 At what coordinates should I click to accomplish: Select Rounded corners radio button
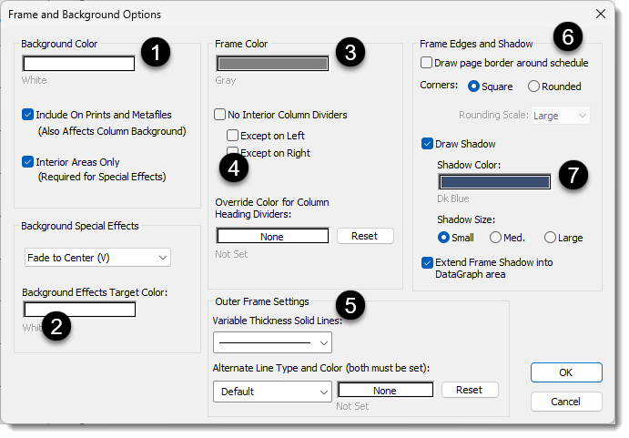(533, 87)
